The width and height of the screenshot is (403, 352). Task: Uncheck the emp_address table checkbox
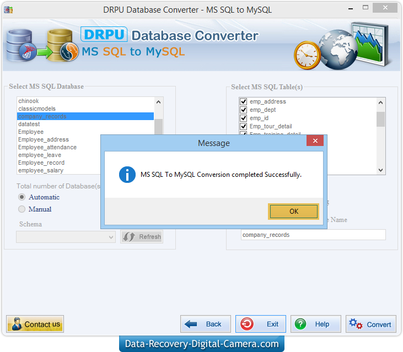(243, 101)
